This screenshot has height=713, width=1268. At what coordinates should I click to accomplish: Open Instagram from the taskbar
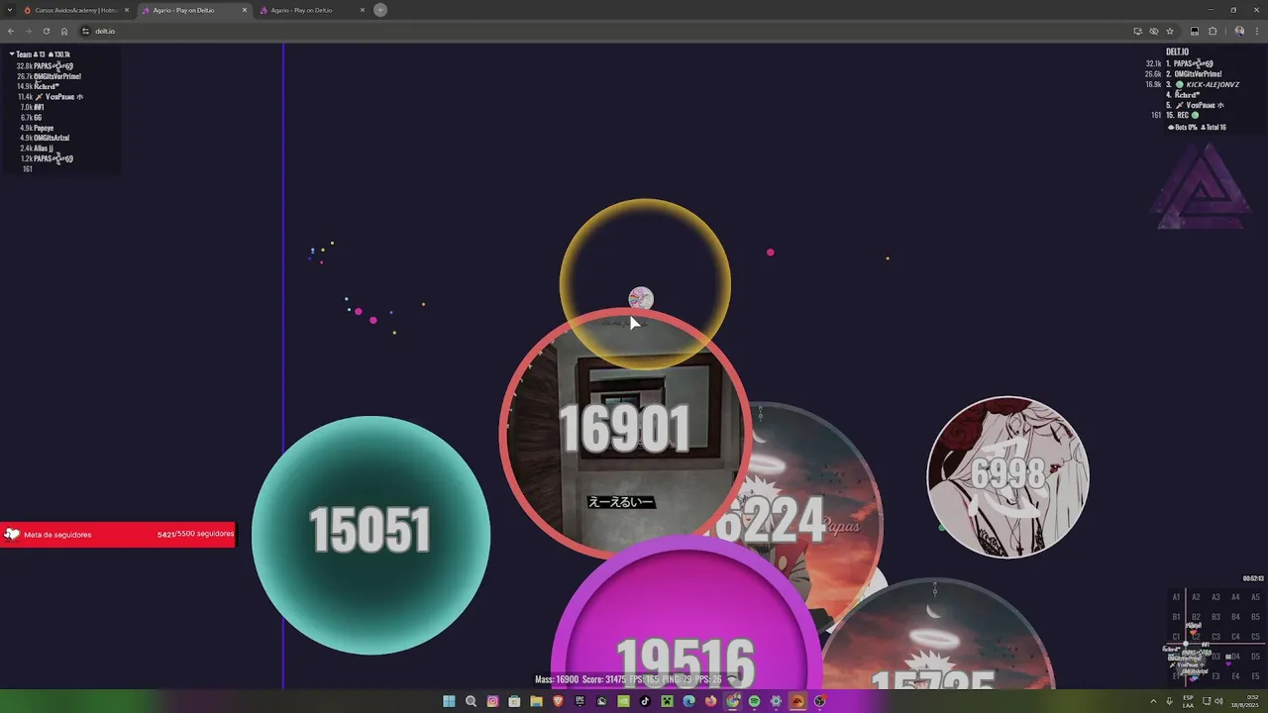pos(492,701)
